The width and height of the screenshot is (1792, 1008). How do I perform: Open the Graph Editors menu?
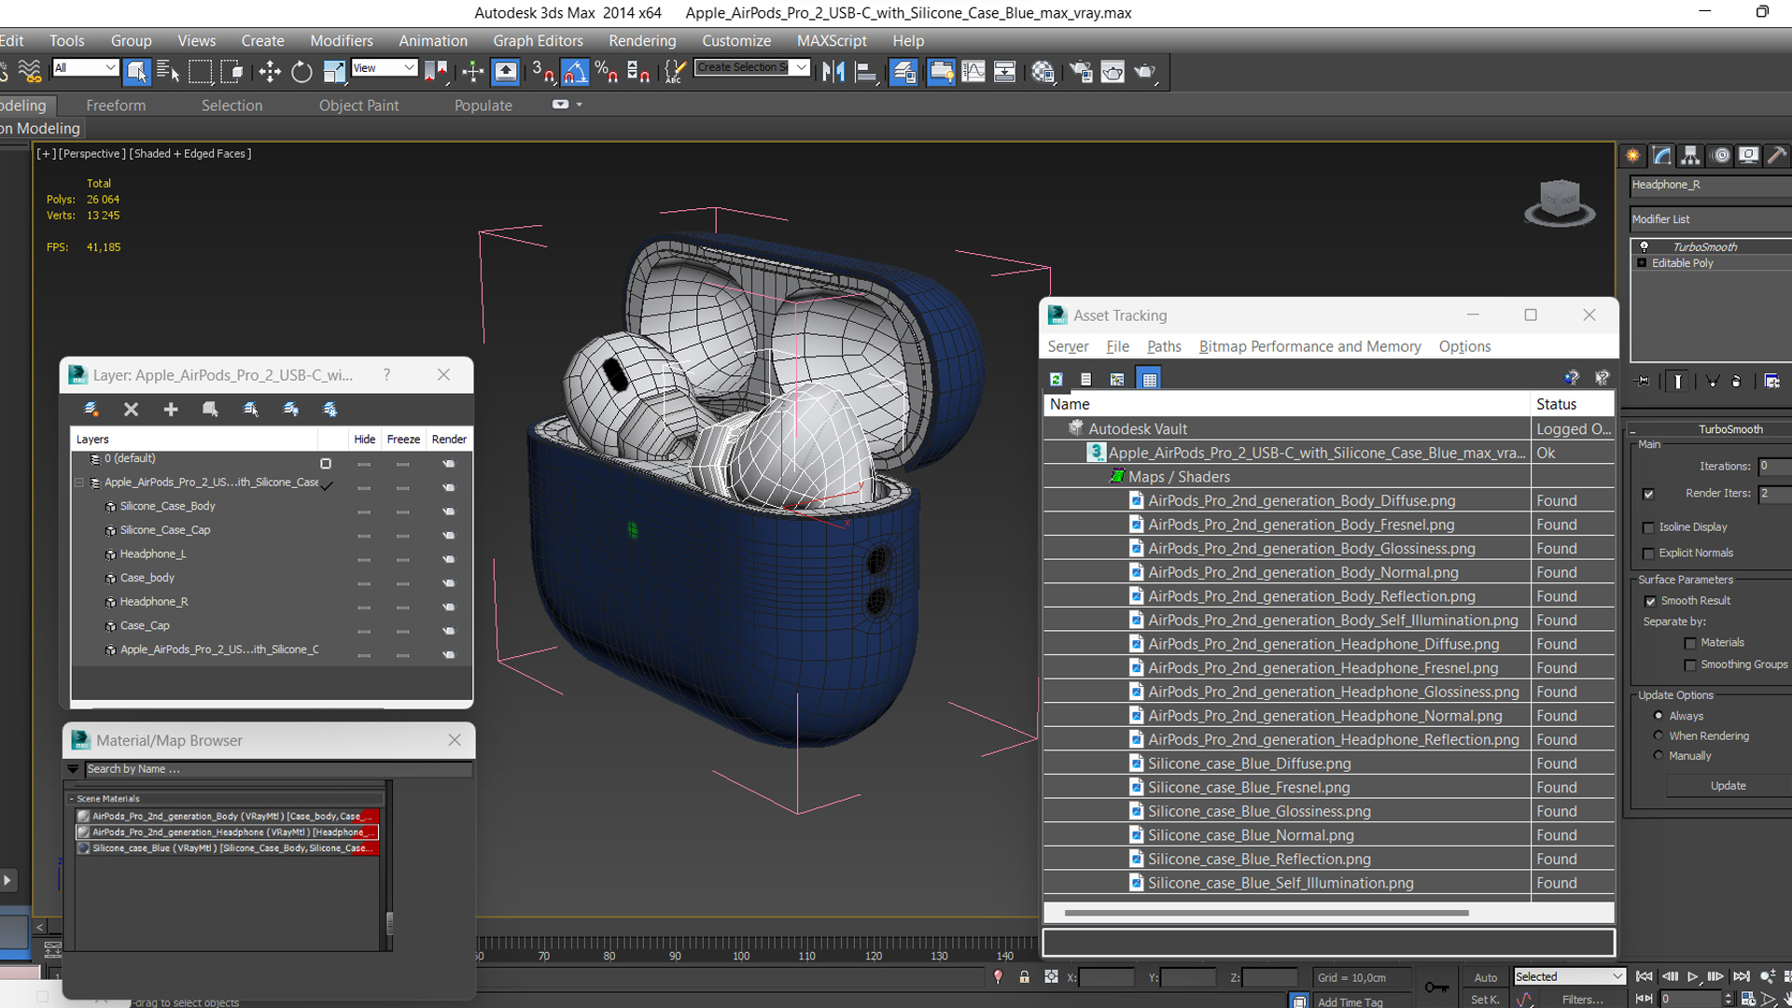point(538,41)
